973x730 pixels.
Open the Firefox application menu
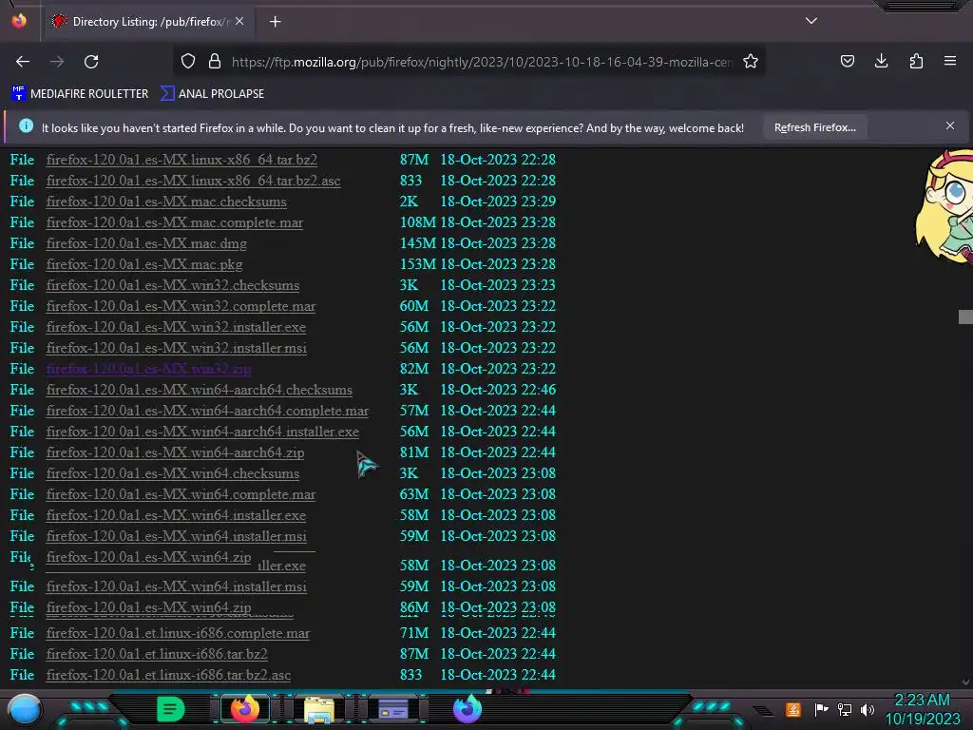point(950,61)
